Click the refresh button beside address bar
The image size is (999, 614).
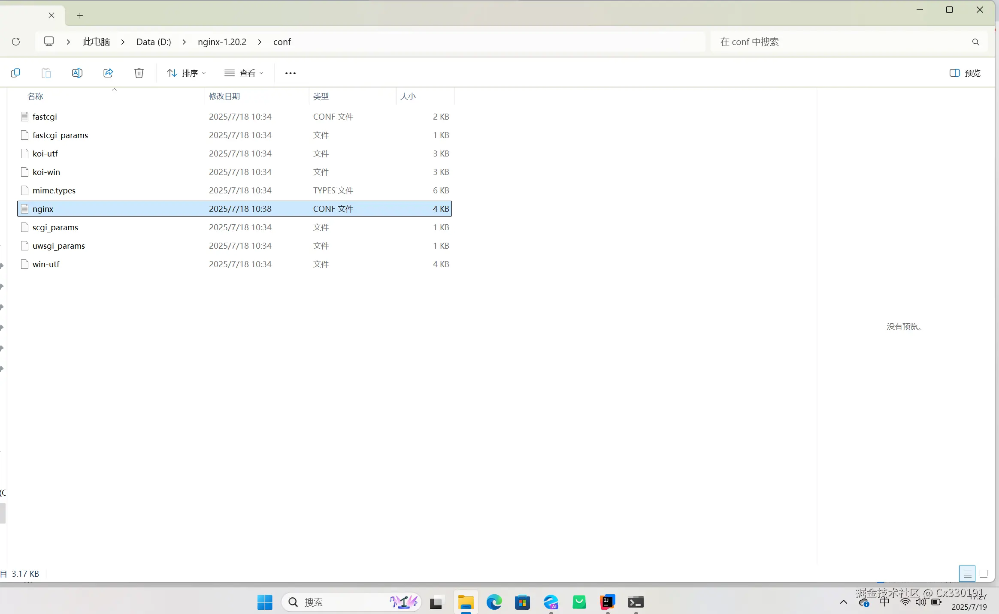tap(16, 42)
